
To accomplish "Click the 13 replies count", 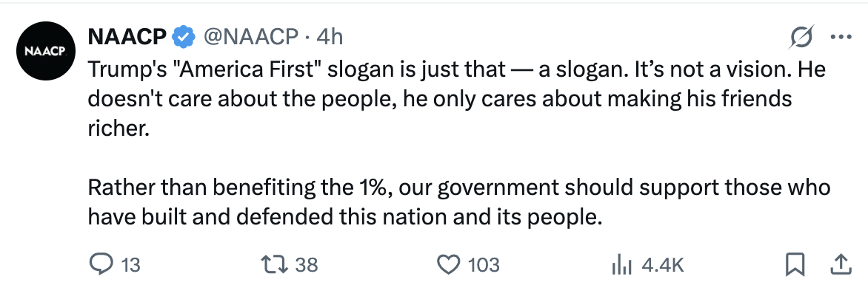I will tap(130, 265).
